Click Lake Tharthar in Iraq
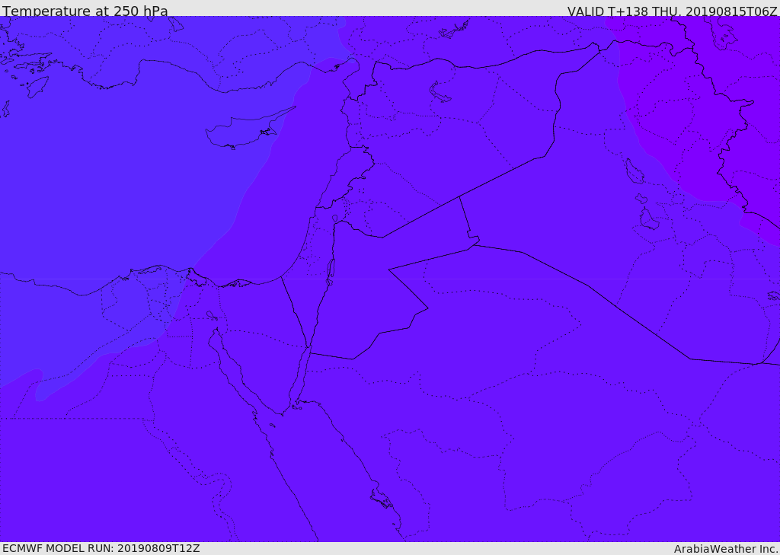Image resolution: width=780 pixels, height=555 pixels. coord(634,171)
